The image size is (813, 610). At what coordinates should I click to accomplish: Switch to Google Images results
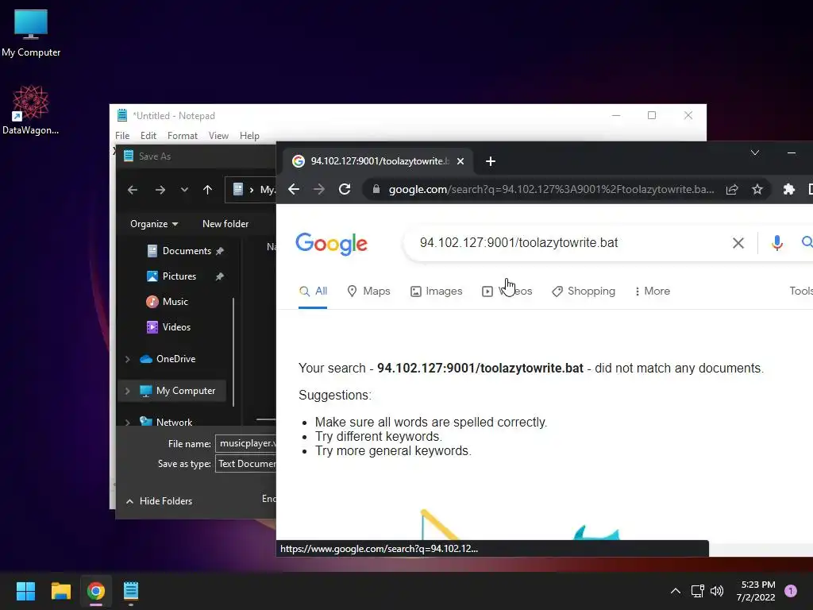pyautogui.click(x=436, y=291)
